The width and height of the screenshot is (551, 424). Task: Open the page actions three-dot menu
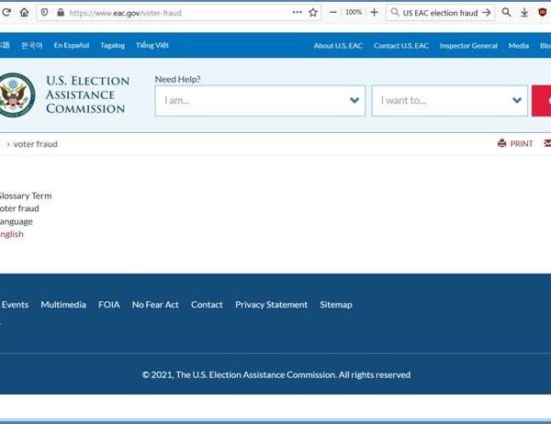coord(297,13)
